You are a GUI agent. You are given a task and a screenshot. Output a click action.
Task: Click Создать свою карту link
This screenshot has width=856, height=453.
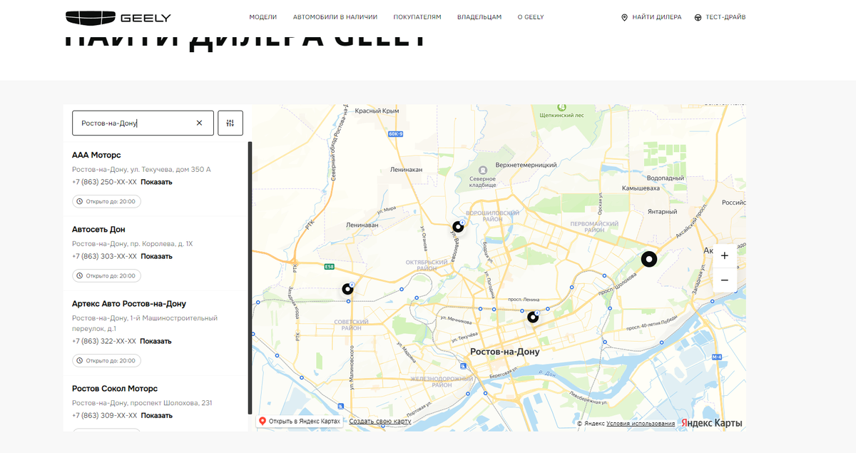tap(380, 422)
